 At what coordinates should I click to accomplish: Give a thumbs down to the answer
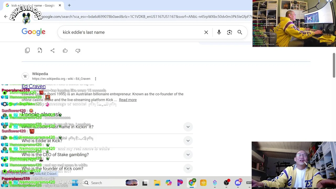[x=78, y=51]
